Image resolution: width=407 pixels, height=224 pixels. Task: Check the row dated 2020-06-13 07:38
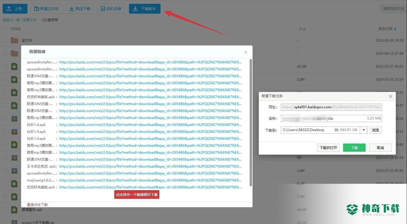coord(5,53)
